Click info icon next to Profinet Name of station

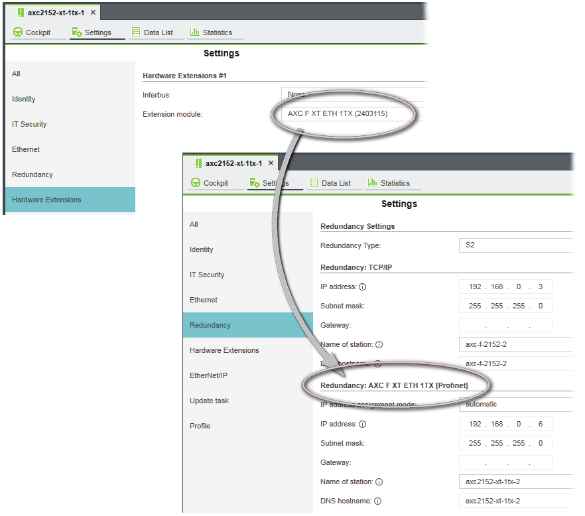pyautogui.click(x=379, y=482)
